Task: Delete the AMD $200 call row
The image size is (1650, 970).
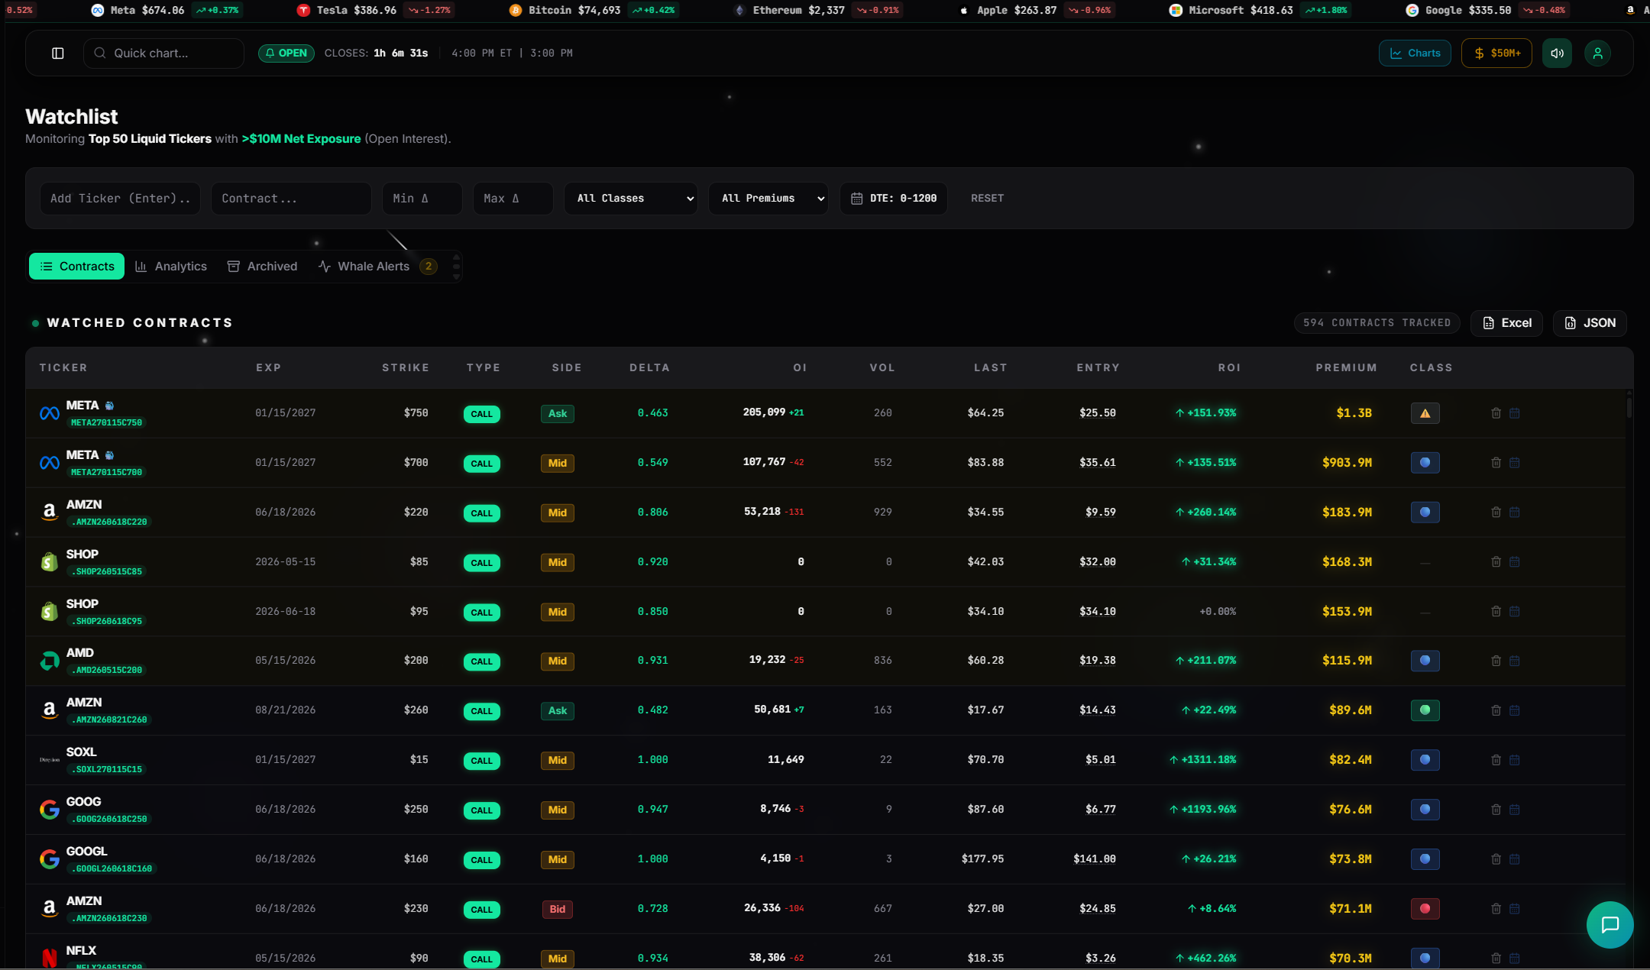Action: (x=1496, y=661)
